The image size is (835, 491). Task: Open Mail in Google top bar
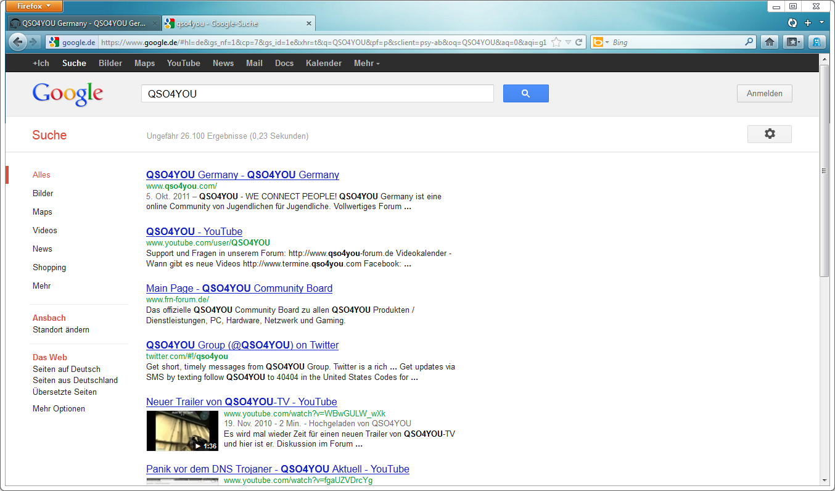(254, 63)
